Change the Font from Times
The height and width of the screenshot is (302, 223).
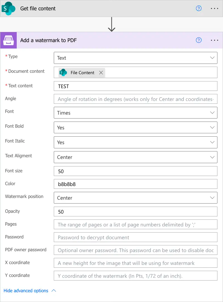135,113
